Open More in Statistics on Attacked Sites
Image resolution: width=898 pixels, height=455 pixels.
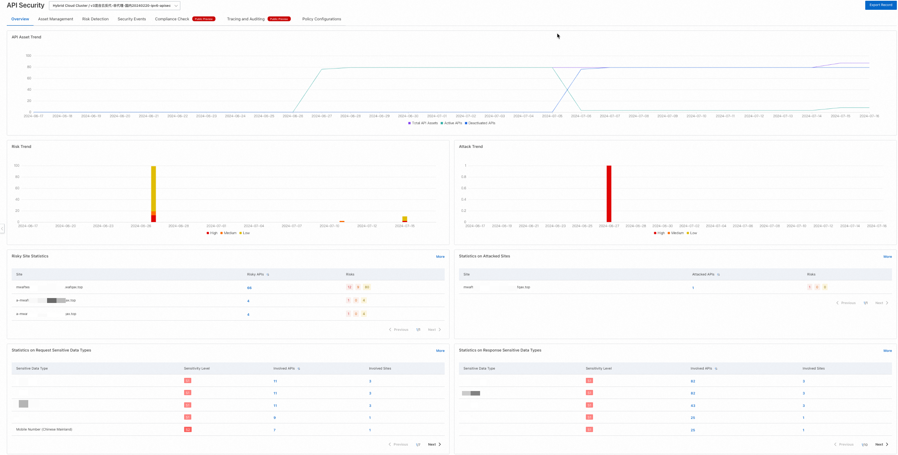point(887,257)
